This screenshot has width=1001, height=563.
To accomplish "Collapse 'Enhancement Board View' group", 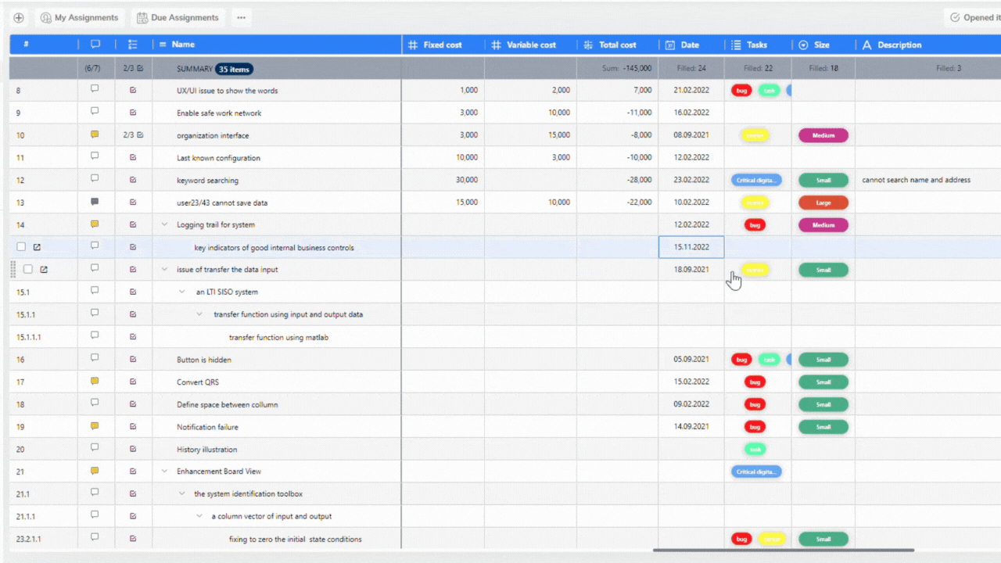I will click(164, 472).
